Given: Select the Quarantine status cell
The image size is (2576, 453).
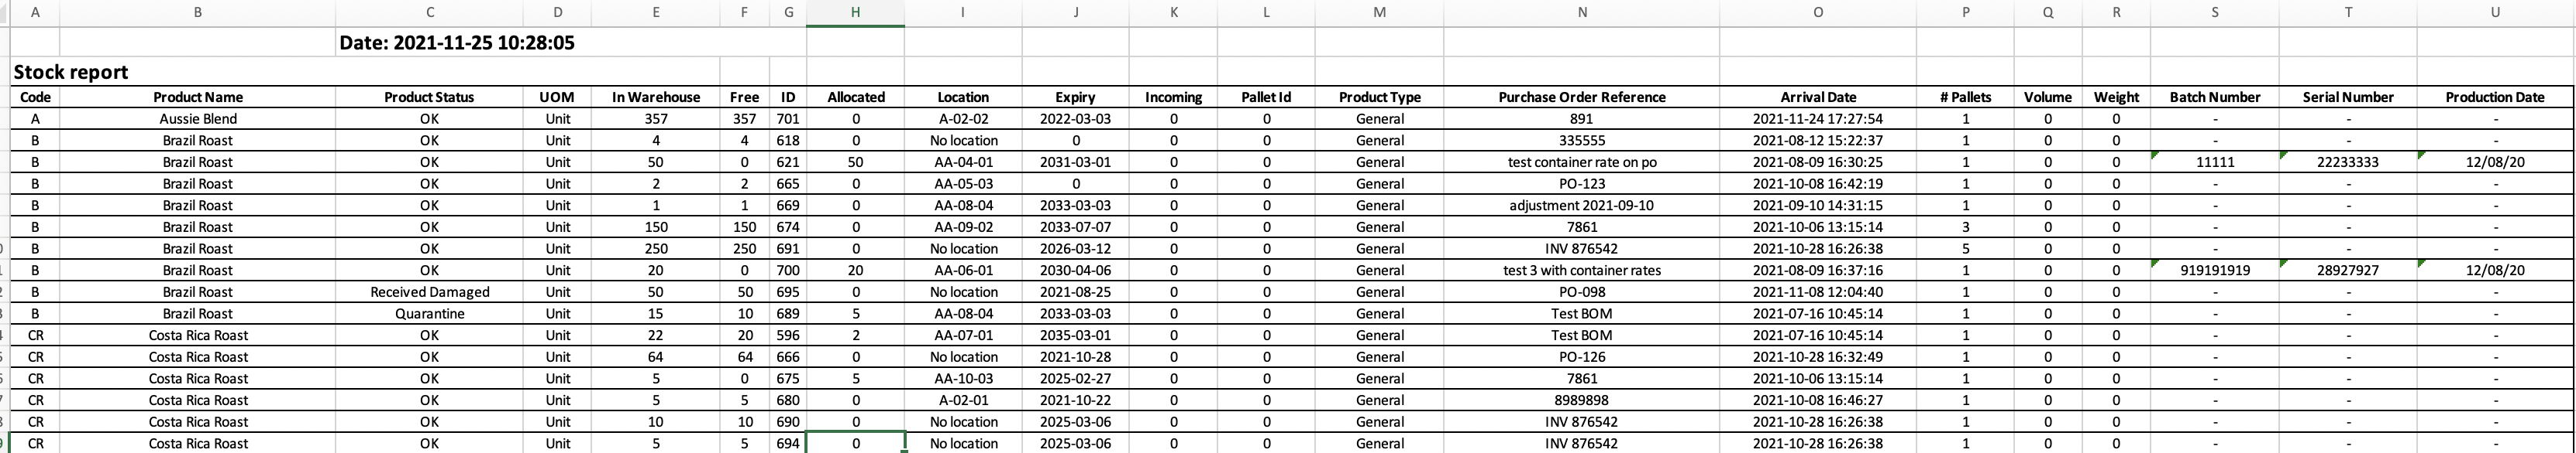Looking at the screenshot, I should pyautogui.click(x=428, y=313).
